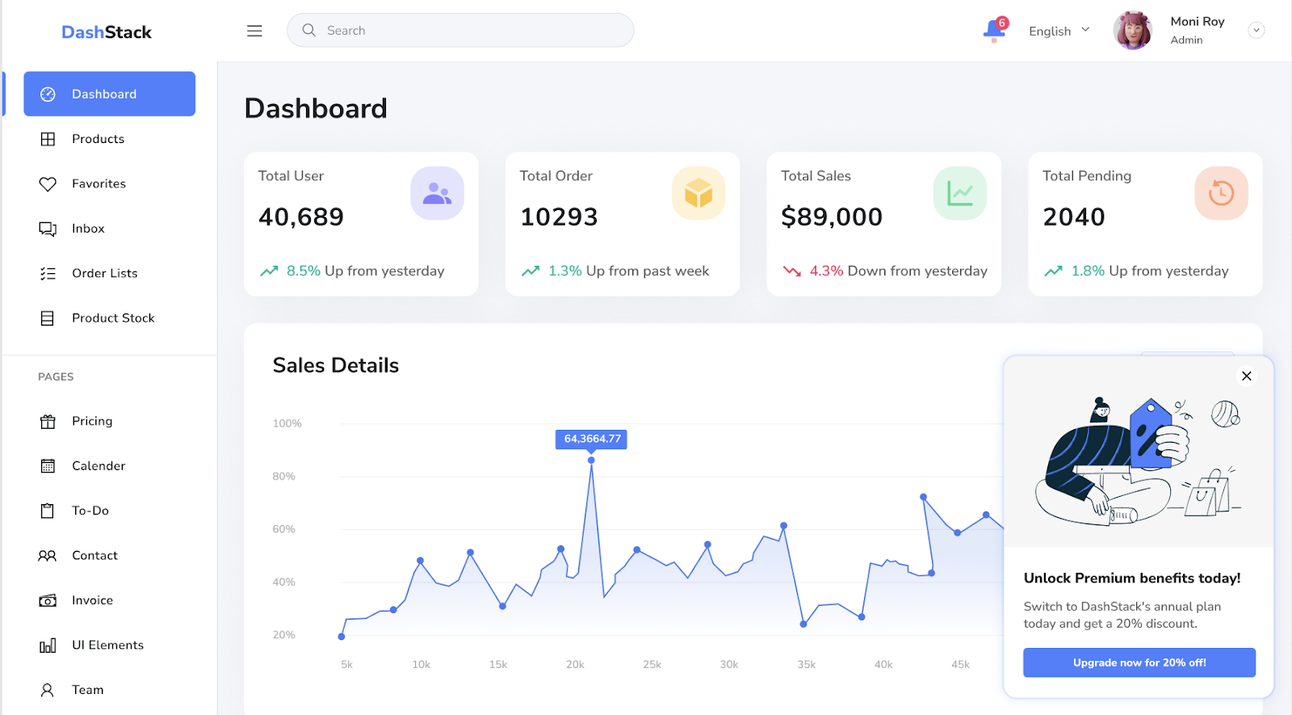Click the Invoice cash icon

[x=48, y=600]
